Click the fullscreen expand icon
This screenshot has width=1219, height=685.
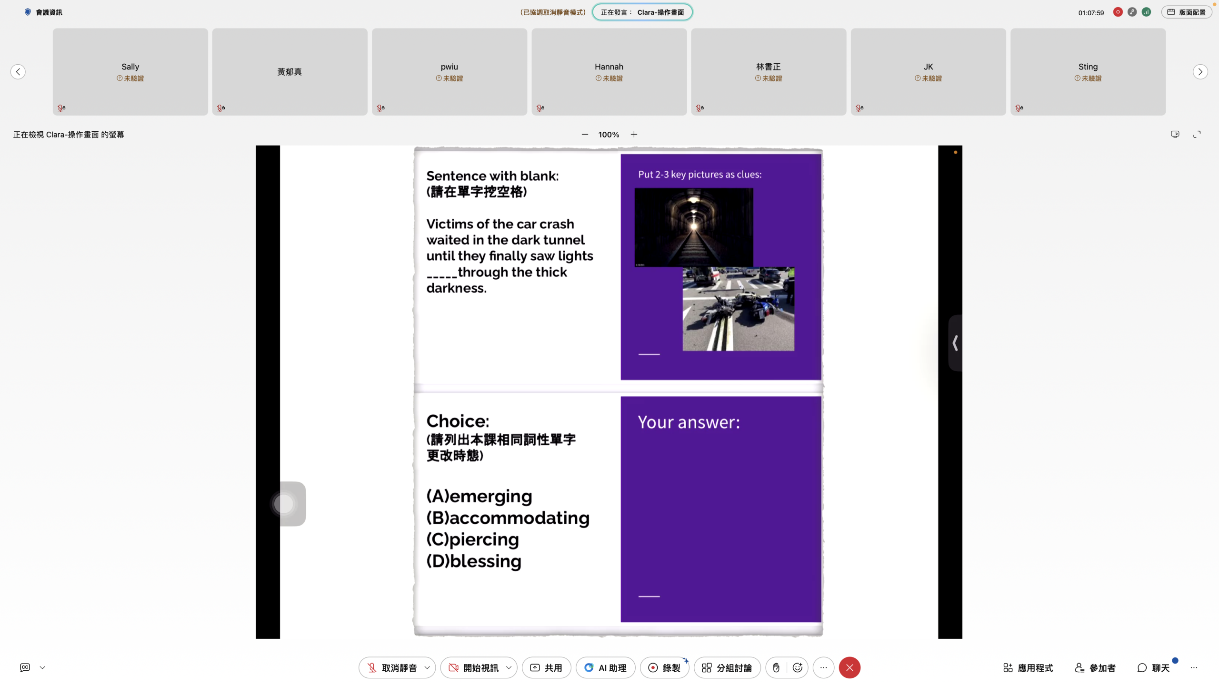point(1197,135)
